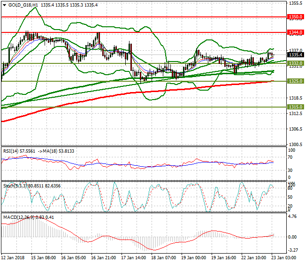This screenshot has width=305, height=263.
Task: Click the 12 Jan 2018 time label
Action: pos(13,258)
